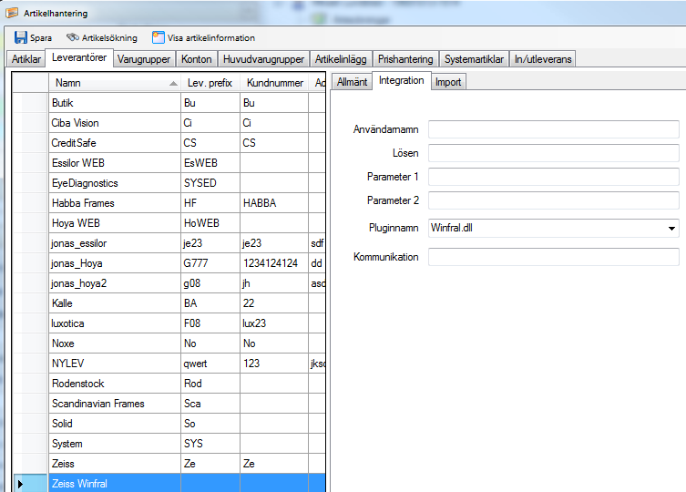This screenshot has height=492, width=686.
Task: Click the Spara floppy disk icon
Action: click(21, 37)
